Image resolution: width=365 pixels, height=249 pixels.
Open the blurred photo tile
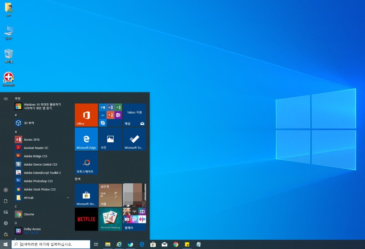point(134,195)
